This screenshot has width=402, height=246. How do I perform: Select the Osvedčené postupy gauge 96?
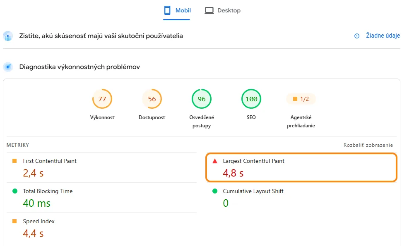[x=202, y=99]
